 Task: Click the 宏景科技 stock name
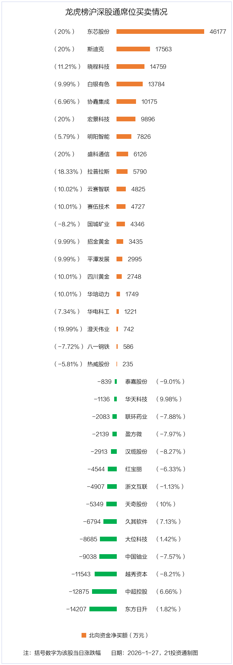(x=98, y=119)
